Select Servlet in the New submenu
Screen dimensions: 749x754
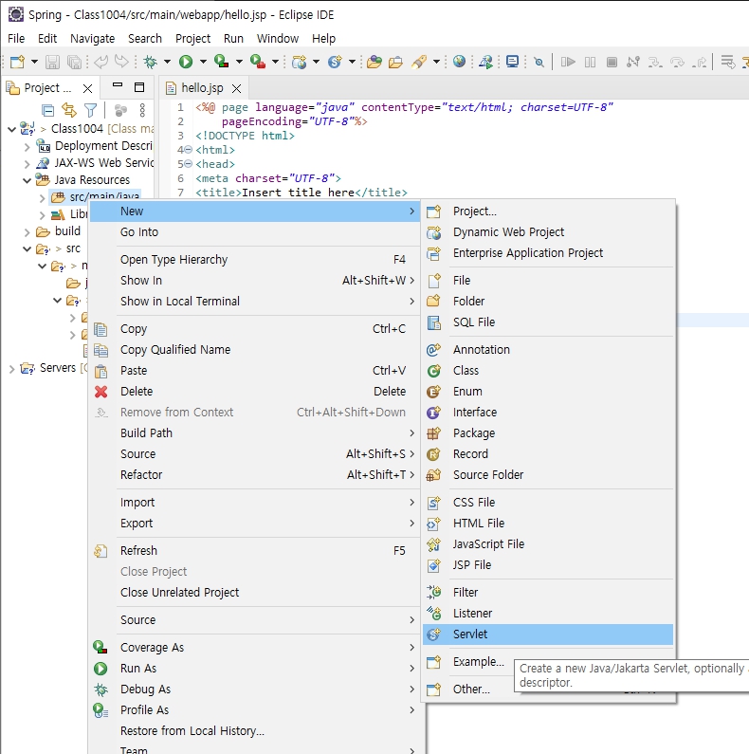[548, 634]
